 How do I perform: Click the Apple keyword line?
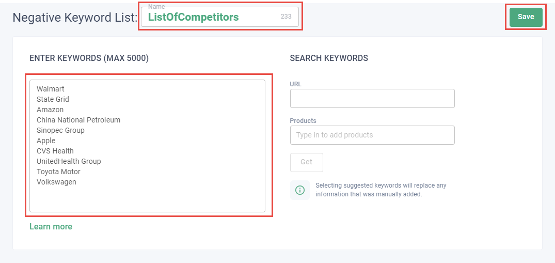[46, 141]
